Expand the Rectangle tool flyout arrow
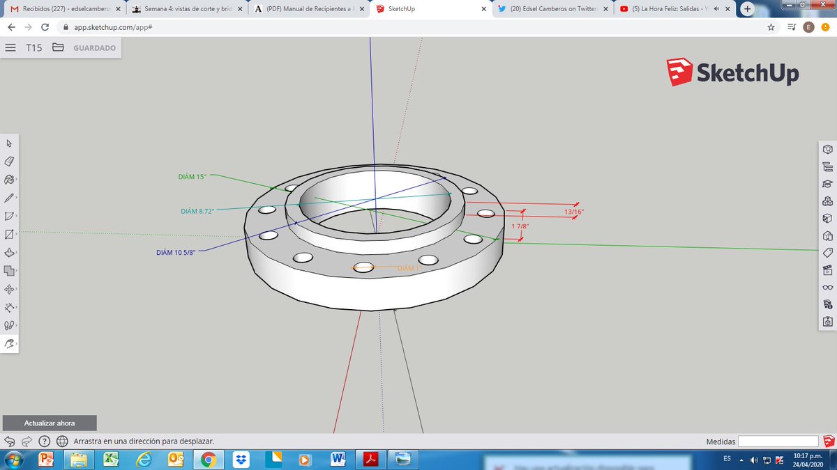Image resolution: width=837 pixels, height=470 pixels. pyautogui.click(x=17, y=235)
